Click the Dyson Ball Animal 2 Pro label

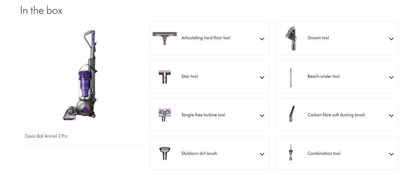[46, 136]
